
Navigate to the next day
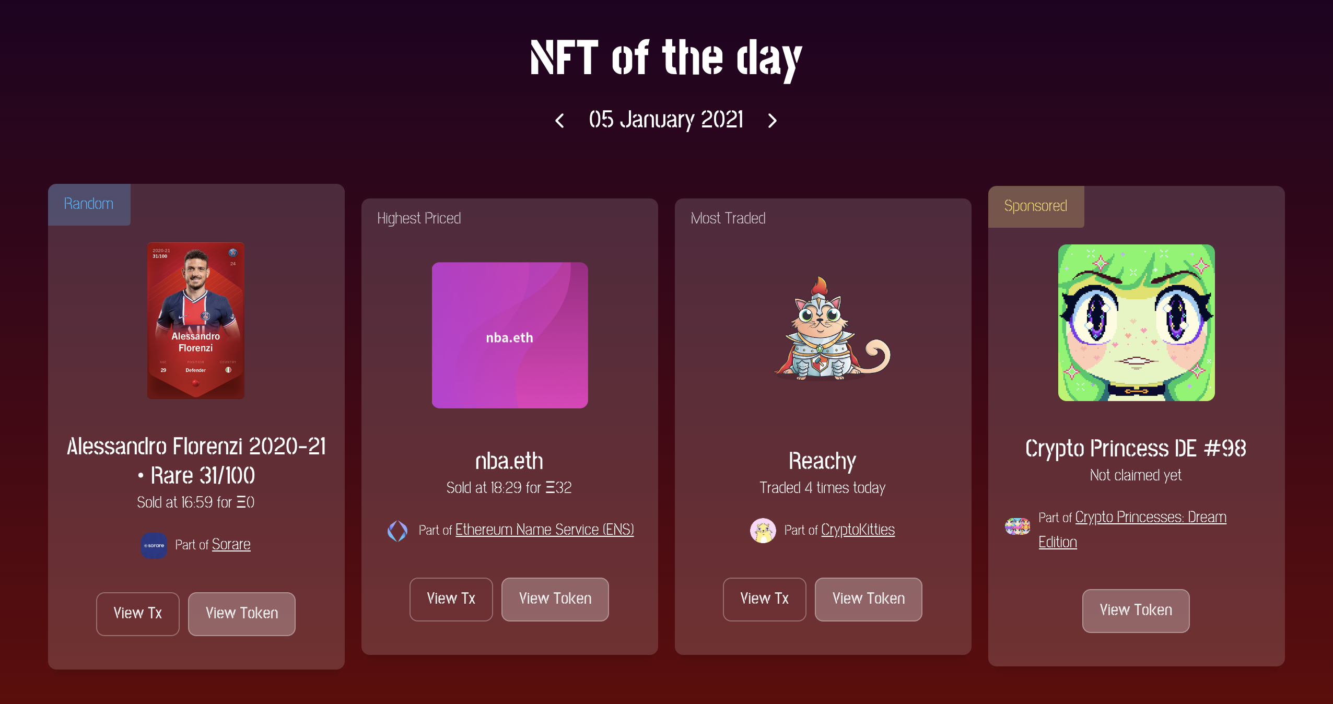[773, 121]
